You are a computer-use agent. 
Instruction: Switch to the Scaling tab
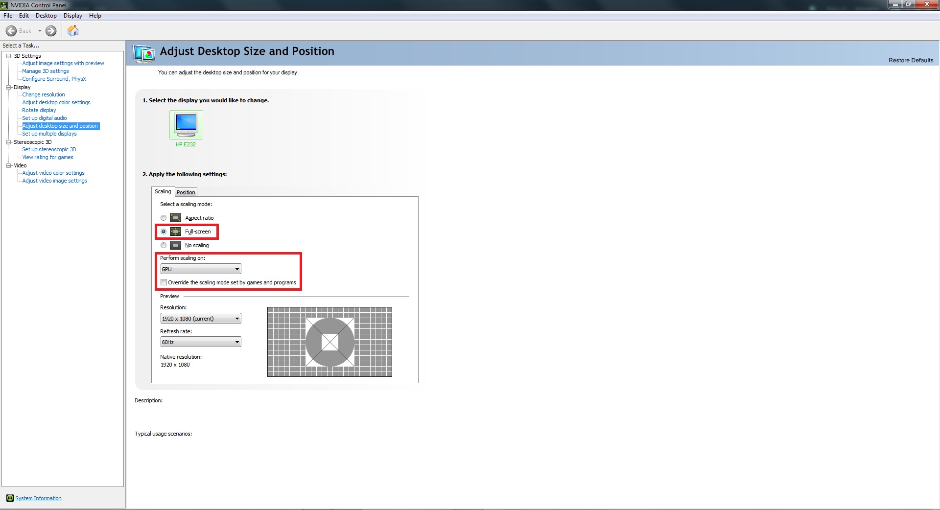(x=163, y=191)
